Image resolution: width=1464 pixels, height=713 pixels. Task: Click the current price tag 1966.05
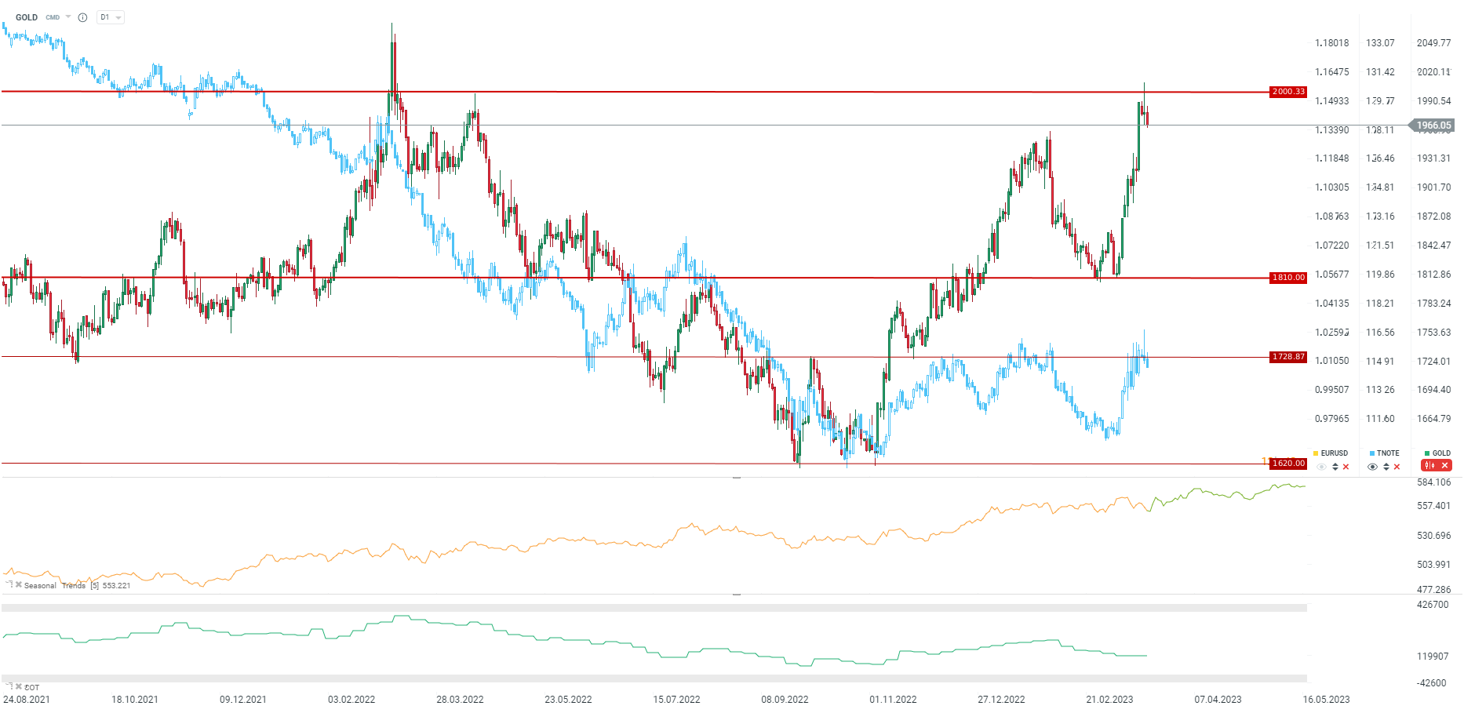click(x=1433, y=126)
